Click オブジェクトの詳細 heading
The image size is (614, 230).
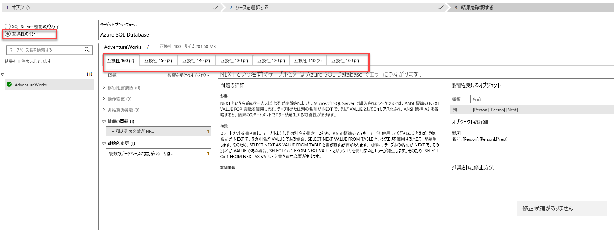pyautogui.click(x=470, y=122)
